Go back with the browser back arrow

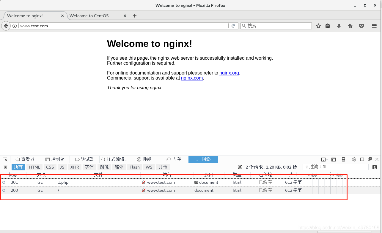(6, 26)
